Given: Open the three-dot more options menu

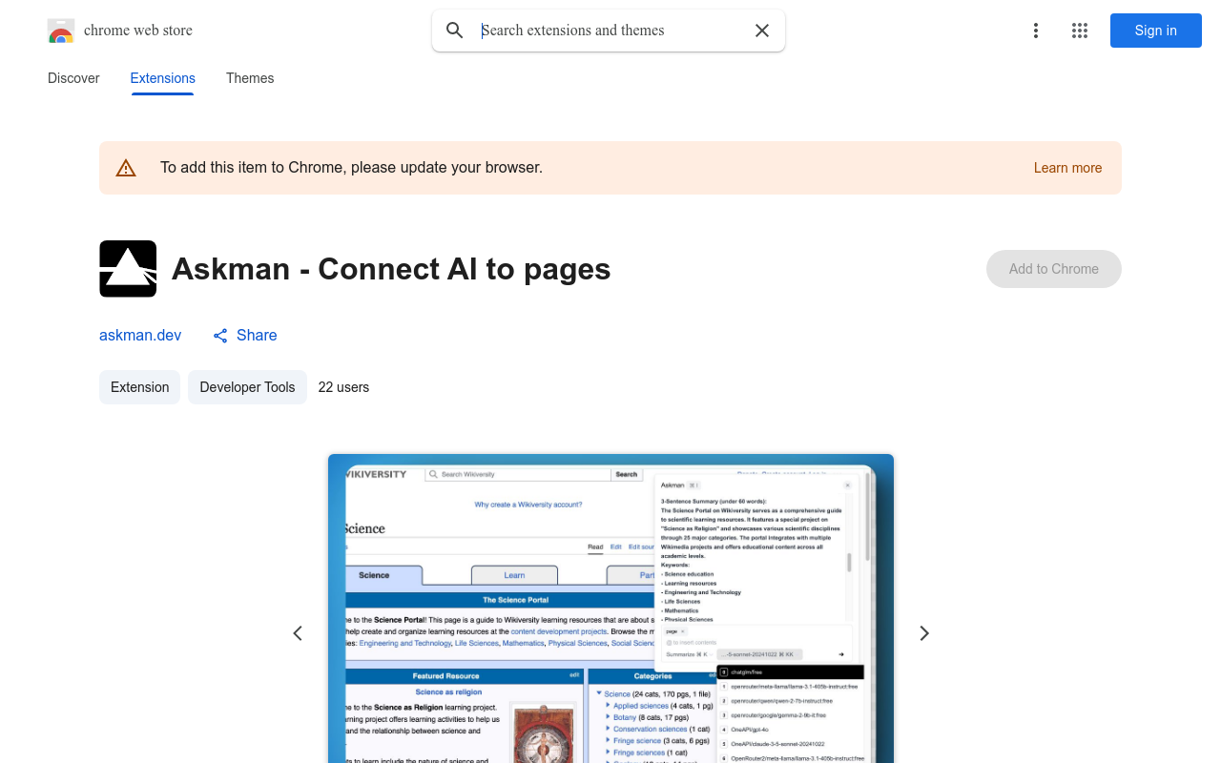Looking at the screenshot, I should [x=1036, y=31].
